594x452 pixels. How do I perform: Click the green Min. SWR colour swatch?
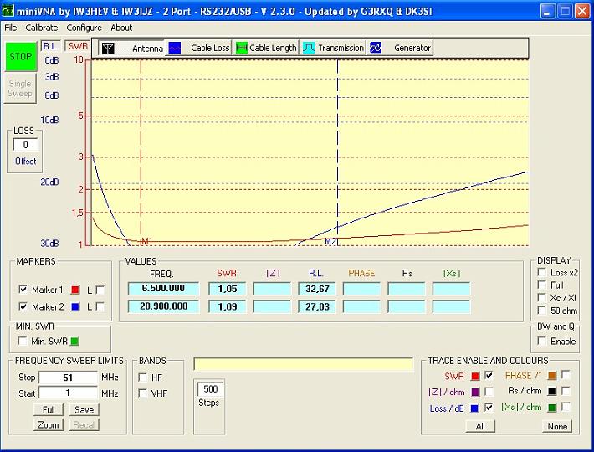(x=74, y=342)
